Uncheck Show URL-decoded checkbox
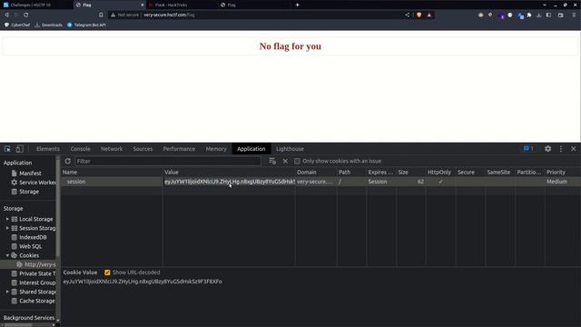This screenshot has width=581, height=327. (x=107, y=272)
